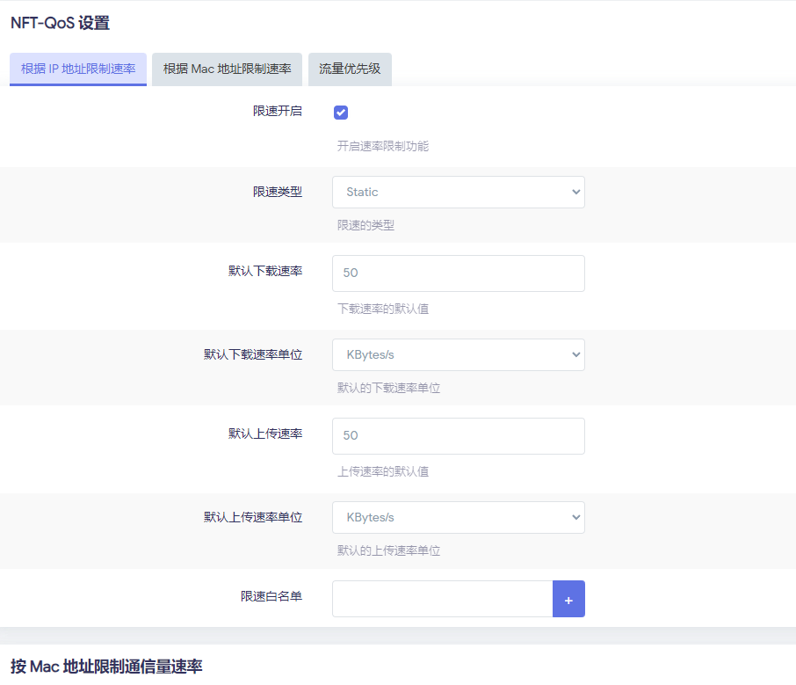Open the 默认上传速率单位 dropdown
This screenshot has height=685, width=796.
[x=458, y=517]
